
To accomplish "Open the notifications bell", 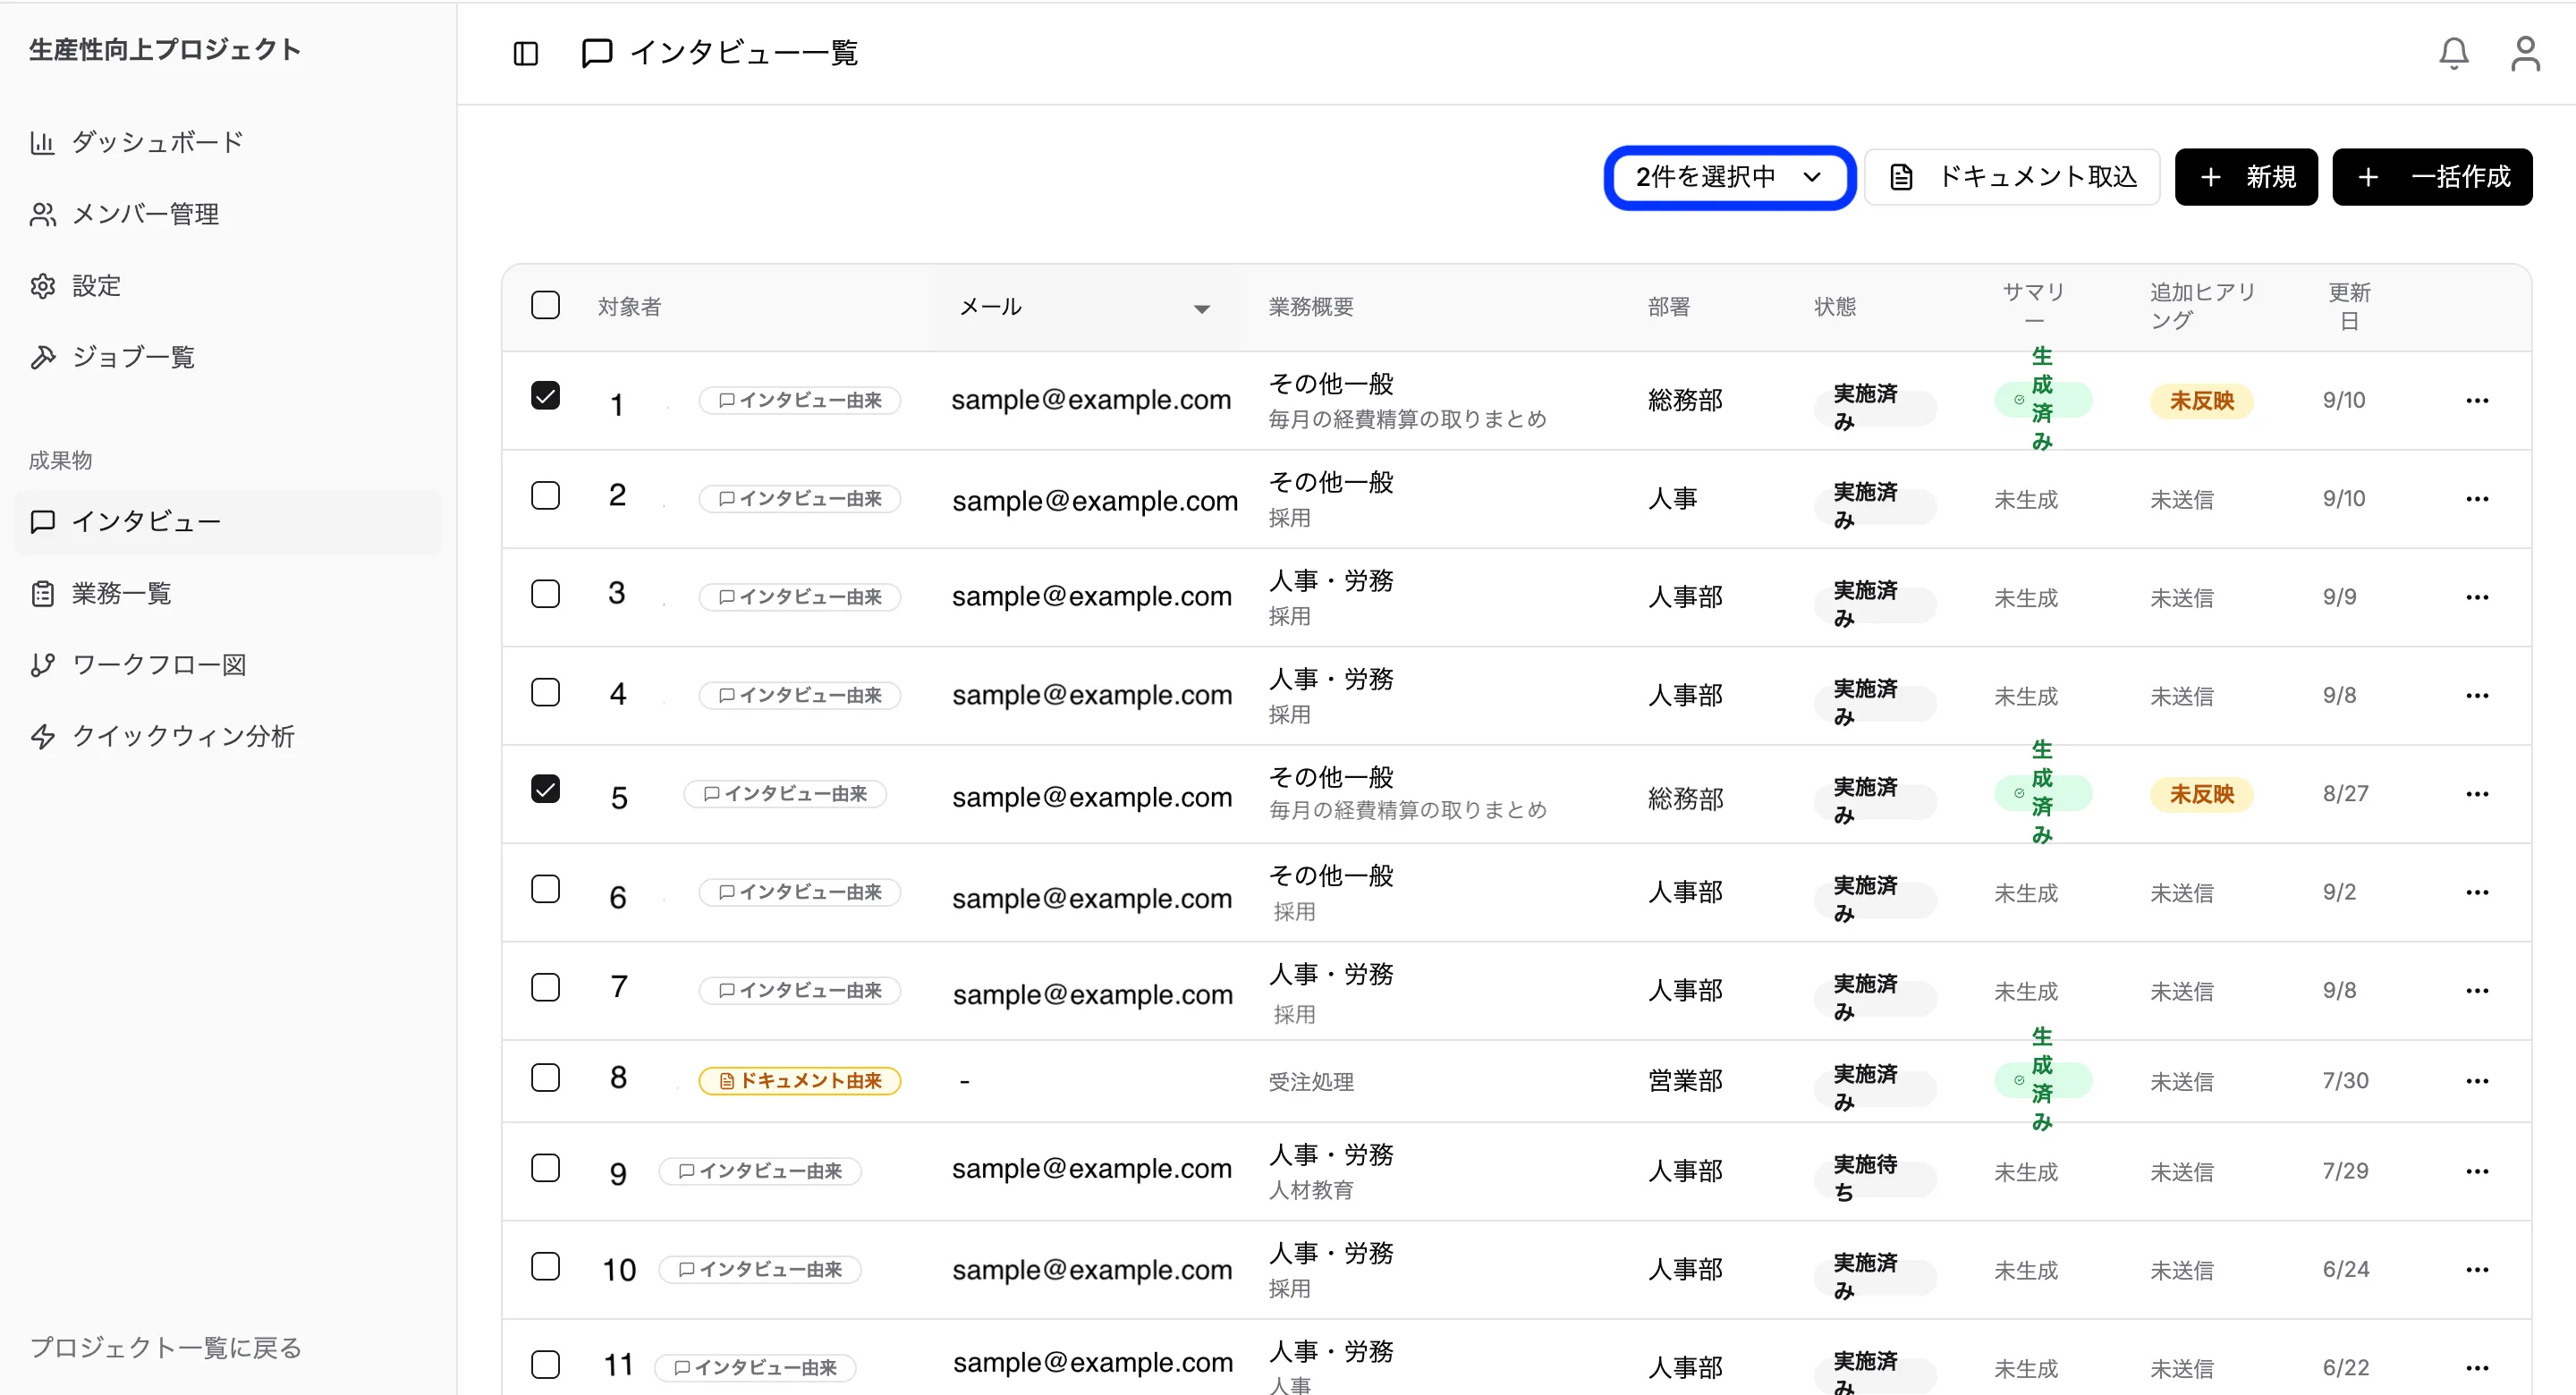I will point(2453,53).
